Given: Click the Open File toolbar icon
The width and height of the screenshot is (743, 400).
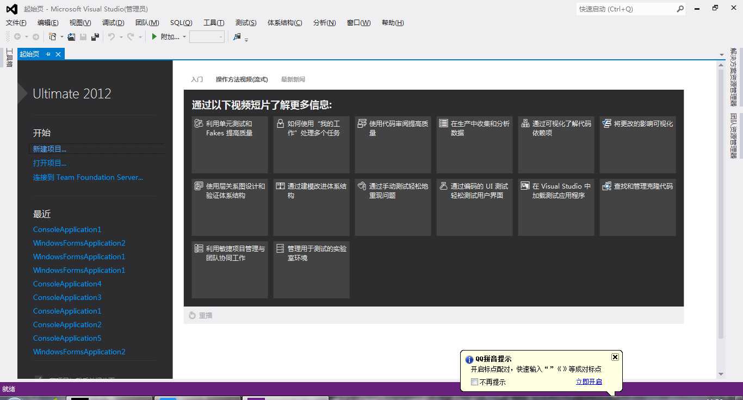Looking at the screenshot, I should pos(71,36).
